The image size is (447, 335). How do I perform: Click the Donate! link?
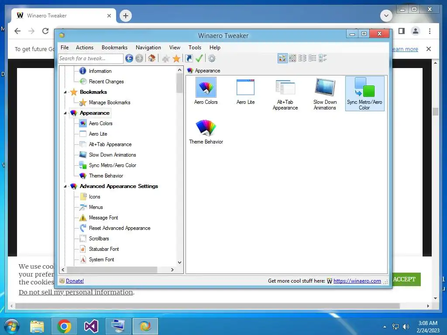click(75, 281)
